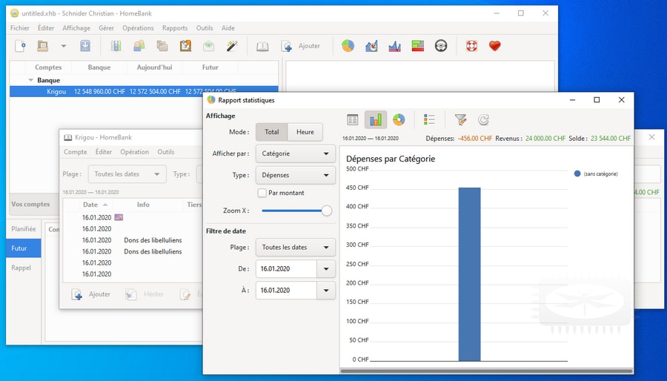Switch report to donut chart view
Viewport: 667px width, 381px height.
pyautogui.click(x=399, y=120)
